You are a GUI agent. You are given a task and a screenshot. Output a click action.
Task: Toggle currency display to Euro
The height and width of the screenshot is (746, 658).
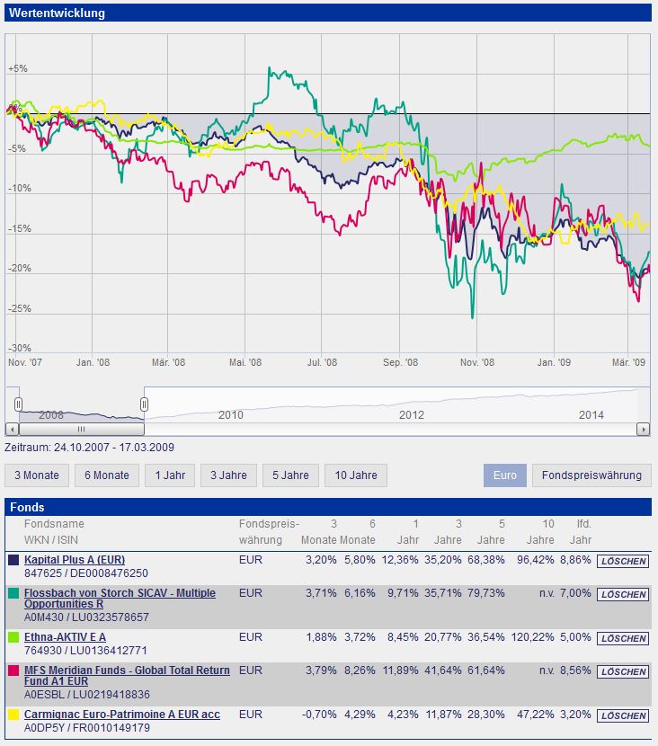click(505, 475)
